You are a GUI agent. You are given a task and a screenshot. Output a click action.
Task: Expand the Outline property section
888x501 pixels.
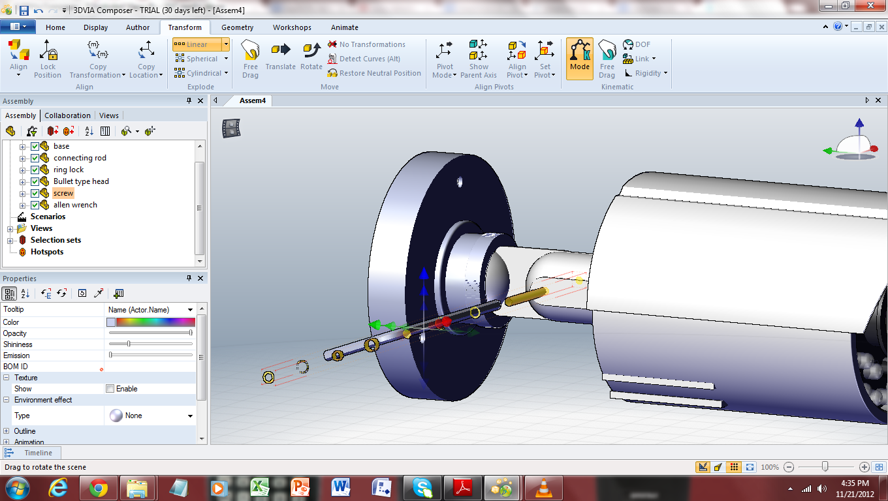(x=7, y=431)
